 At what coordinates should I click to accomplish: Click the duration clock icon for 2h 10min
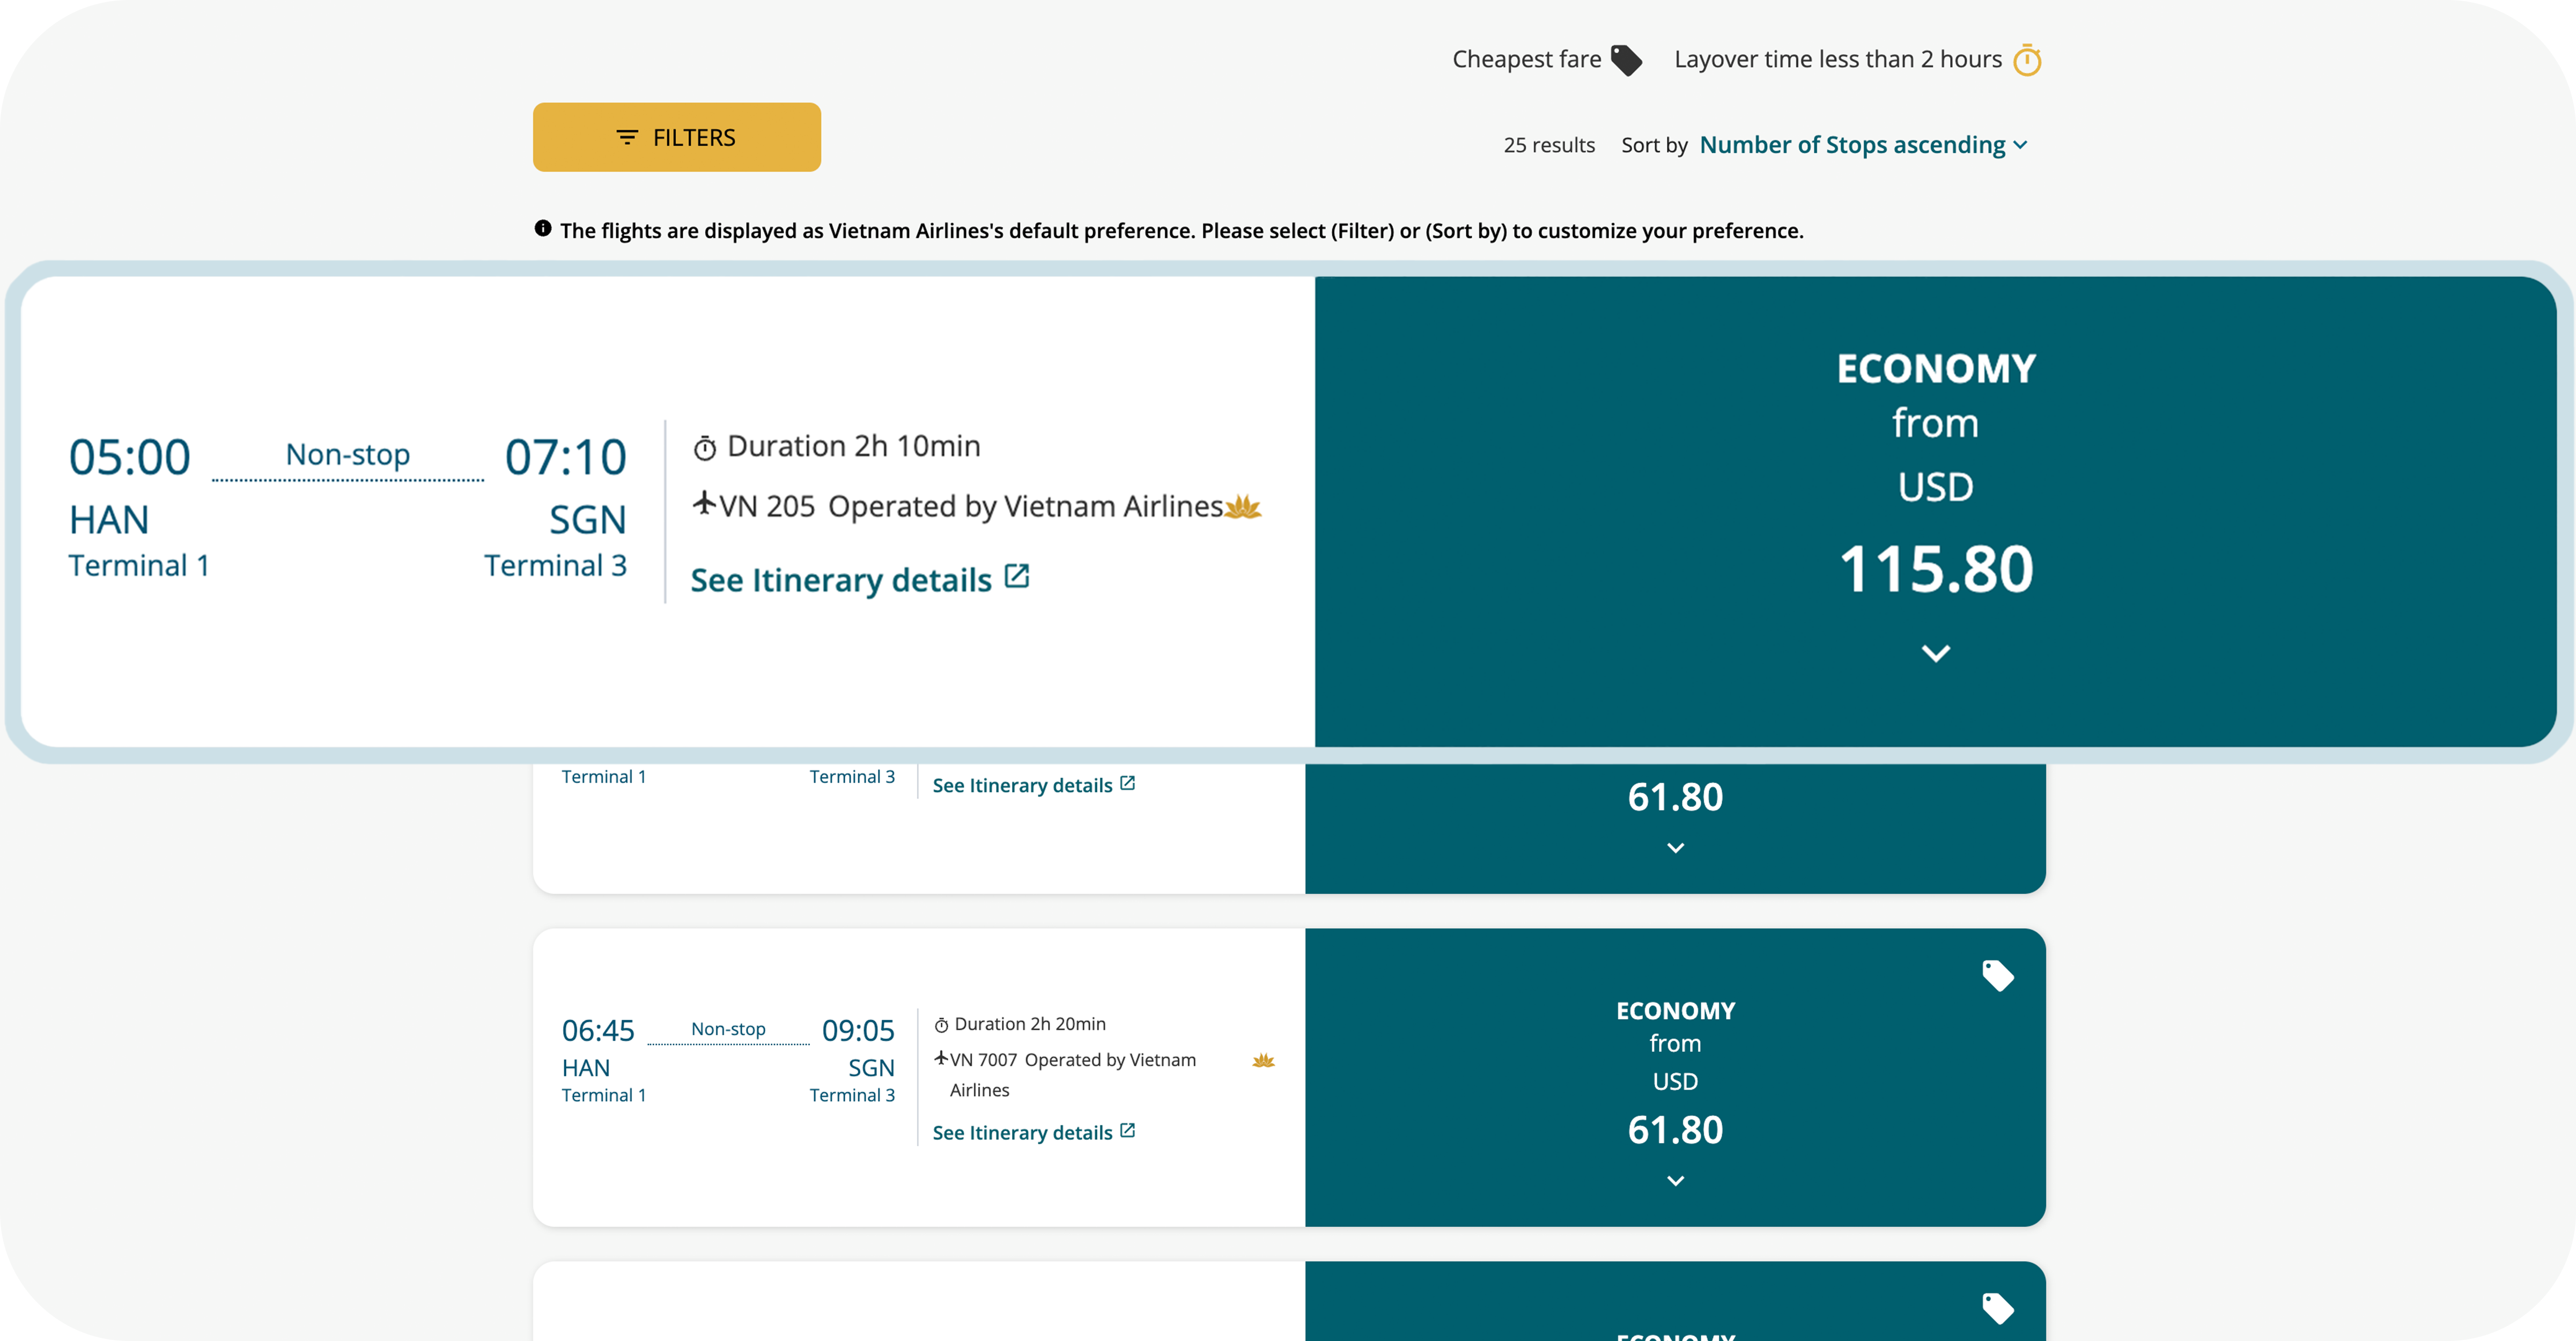(705, 448)
